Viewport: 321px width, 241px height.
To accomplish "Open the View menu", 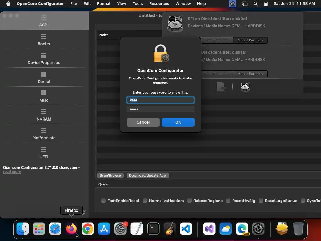I will tap(121, 4).
